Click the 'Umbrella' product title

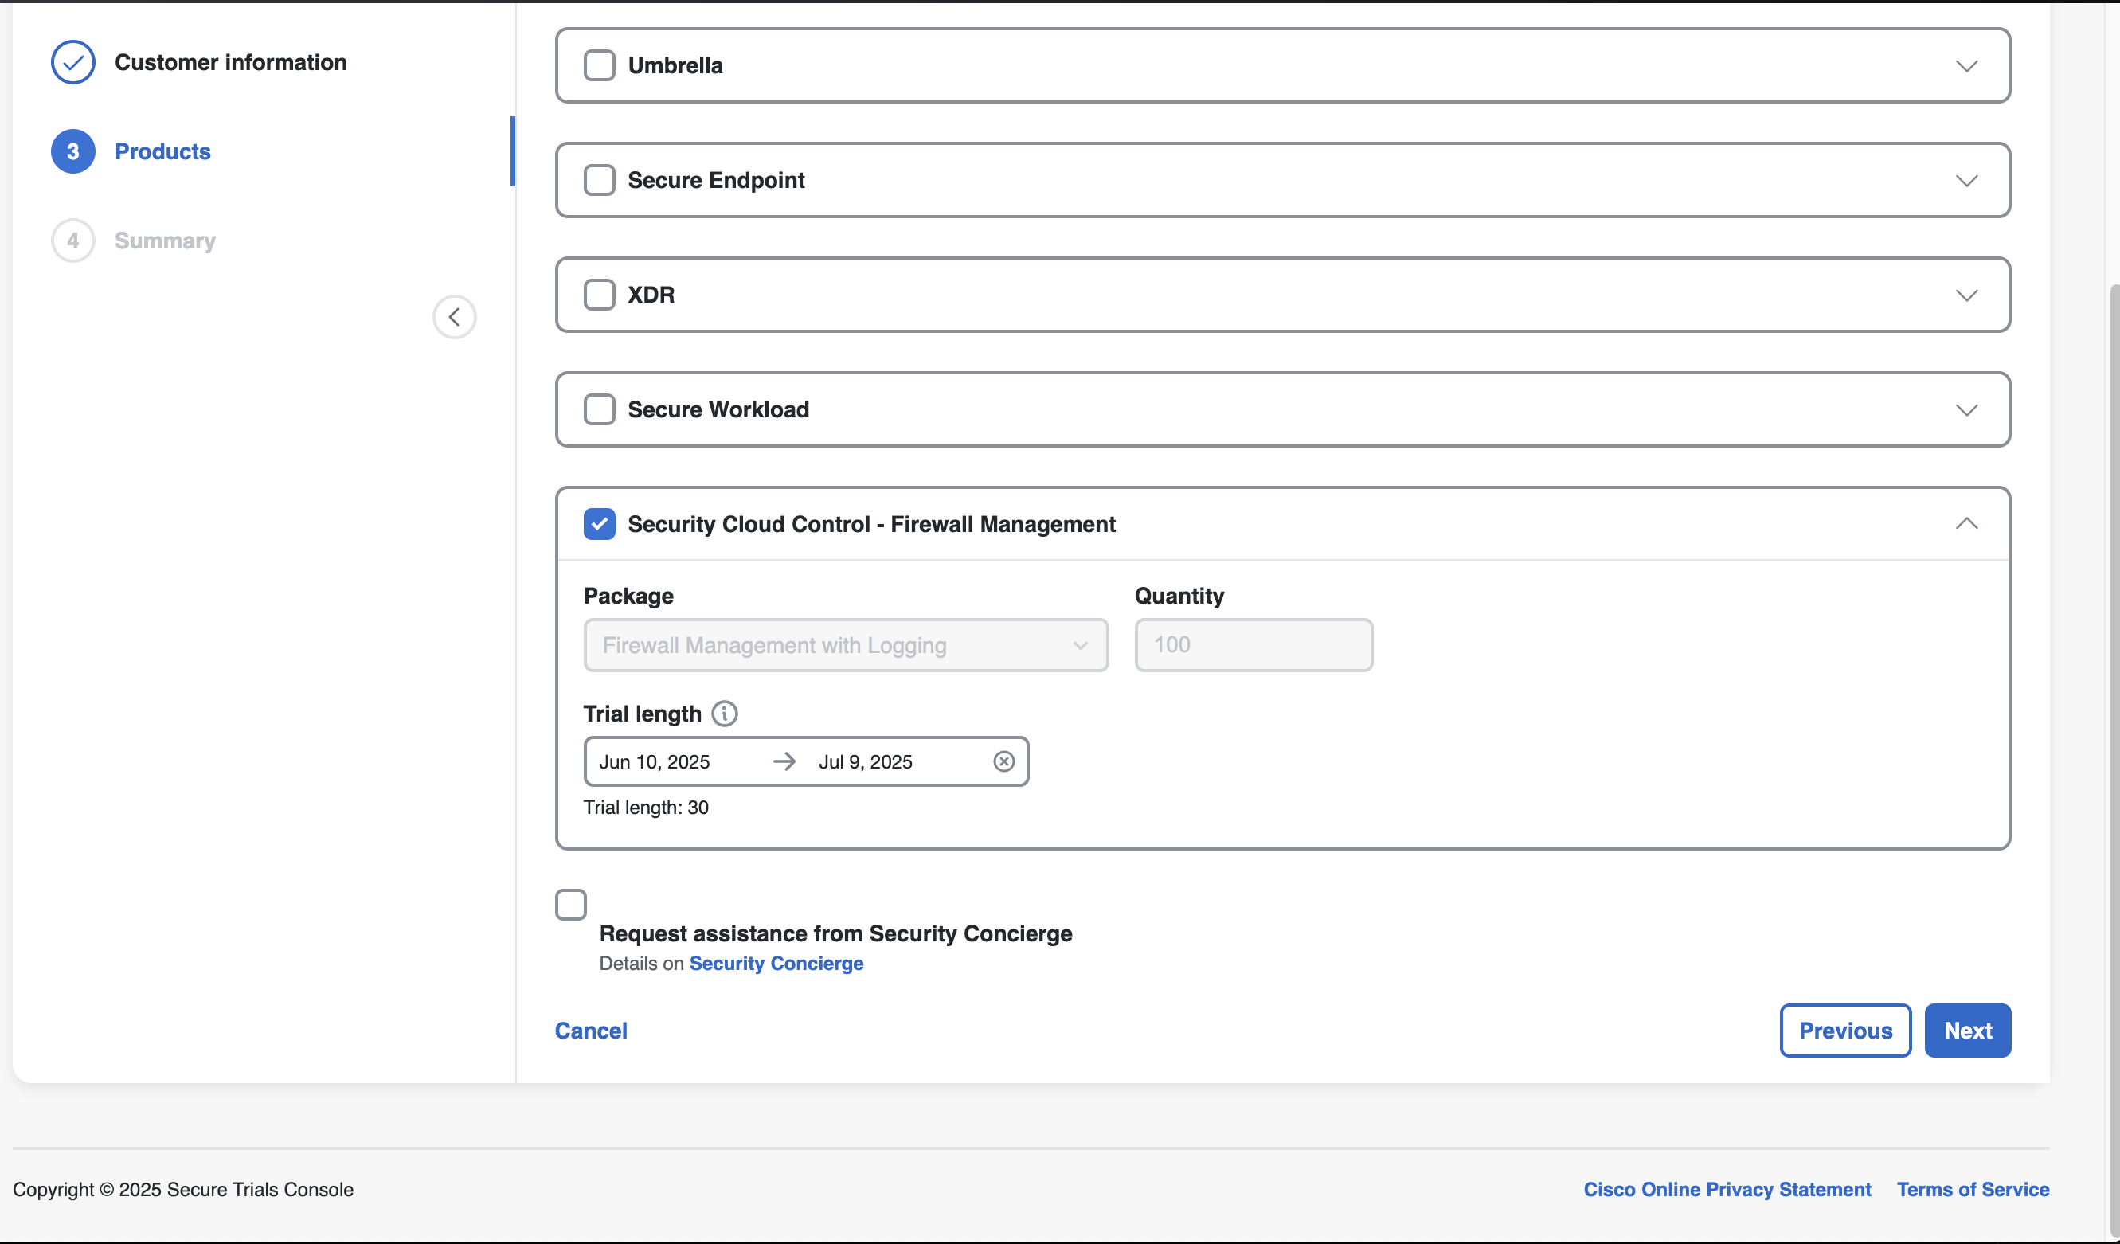point(675,65)
